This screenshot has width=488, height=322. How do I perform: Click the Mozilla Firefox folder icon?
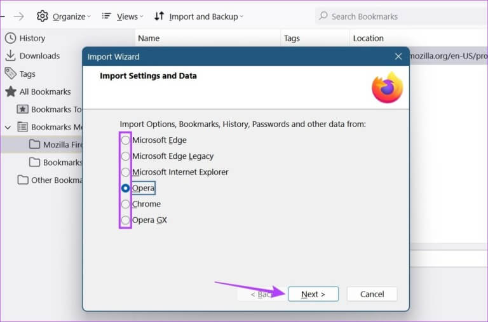coord(34,144)
